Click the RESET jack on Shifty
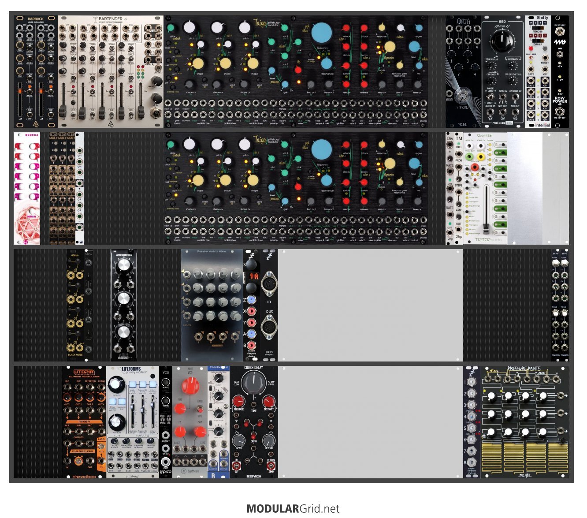The image size is (587, 518). [545, 58]
